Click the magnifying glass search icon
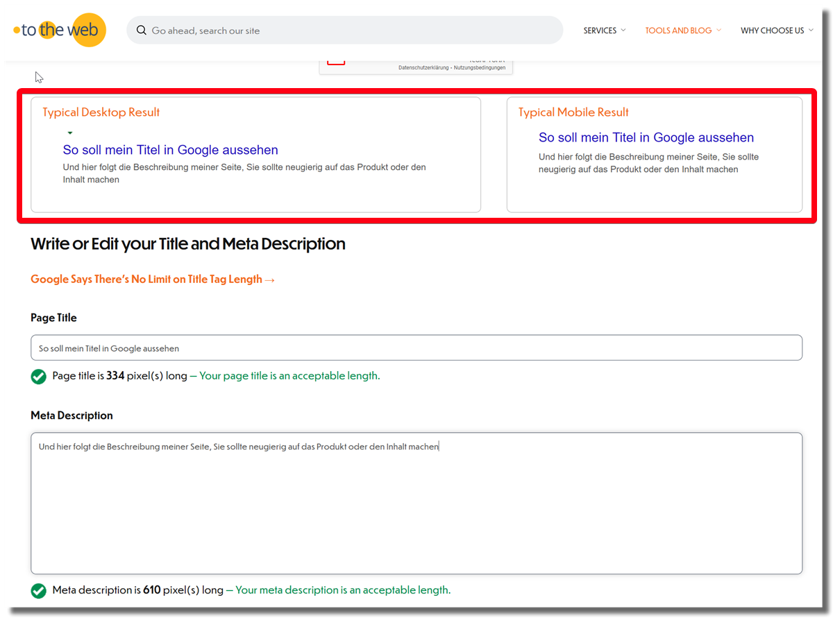Image resolution: width=833 pixels, height=618 pixels. pyautogui.click(x=142, y=31)
